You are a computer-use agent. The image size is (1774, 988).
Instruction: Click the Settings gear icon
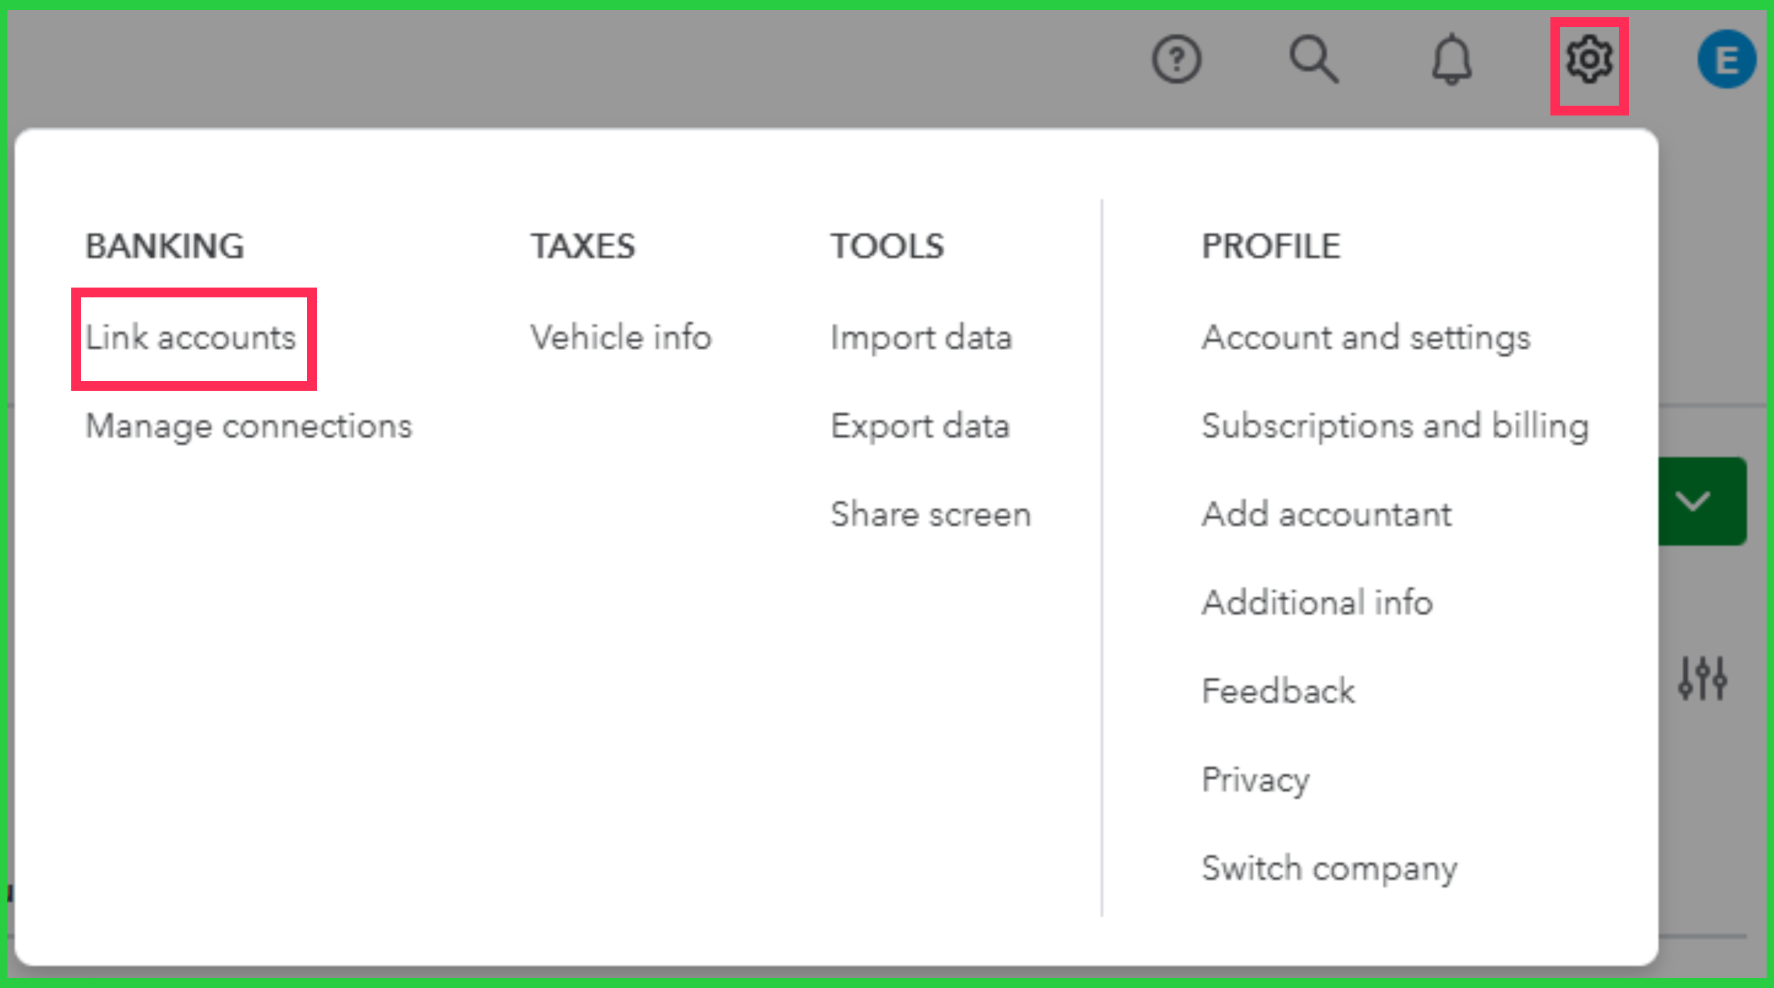[x=1588, y=60]
